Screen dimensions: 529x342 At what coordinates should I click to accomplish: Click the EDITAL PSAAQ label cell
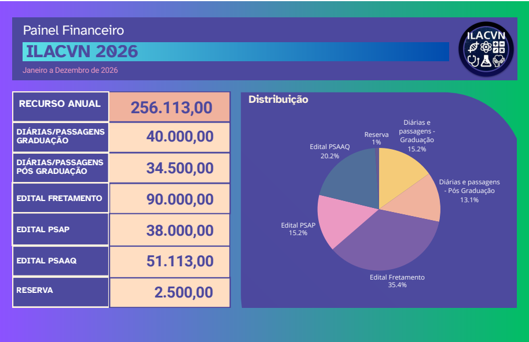[61, 261]
